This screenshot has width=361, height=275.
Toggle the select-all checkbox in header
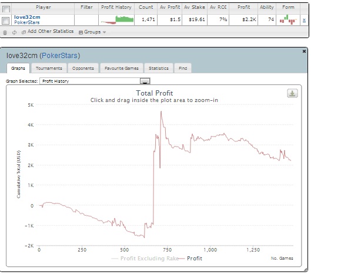coord(6,9)
